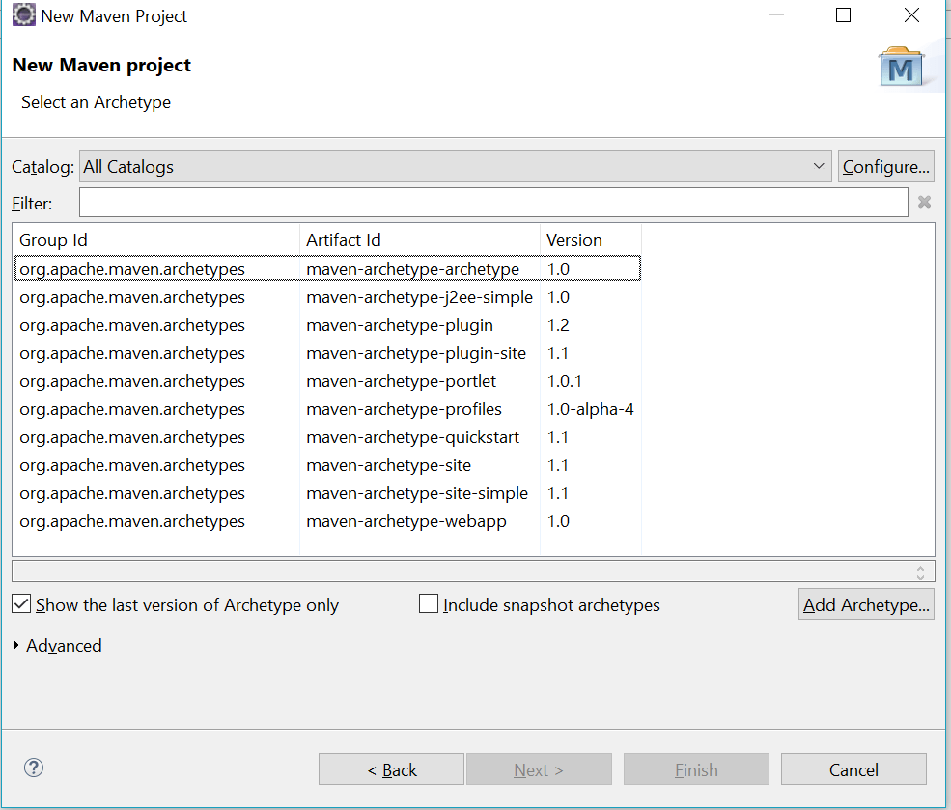
Task: Select the maven-archetype-site row
Action: pyautogui.click(x=327, y=465)
